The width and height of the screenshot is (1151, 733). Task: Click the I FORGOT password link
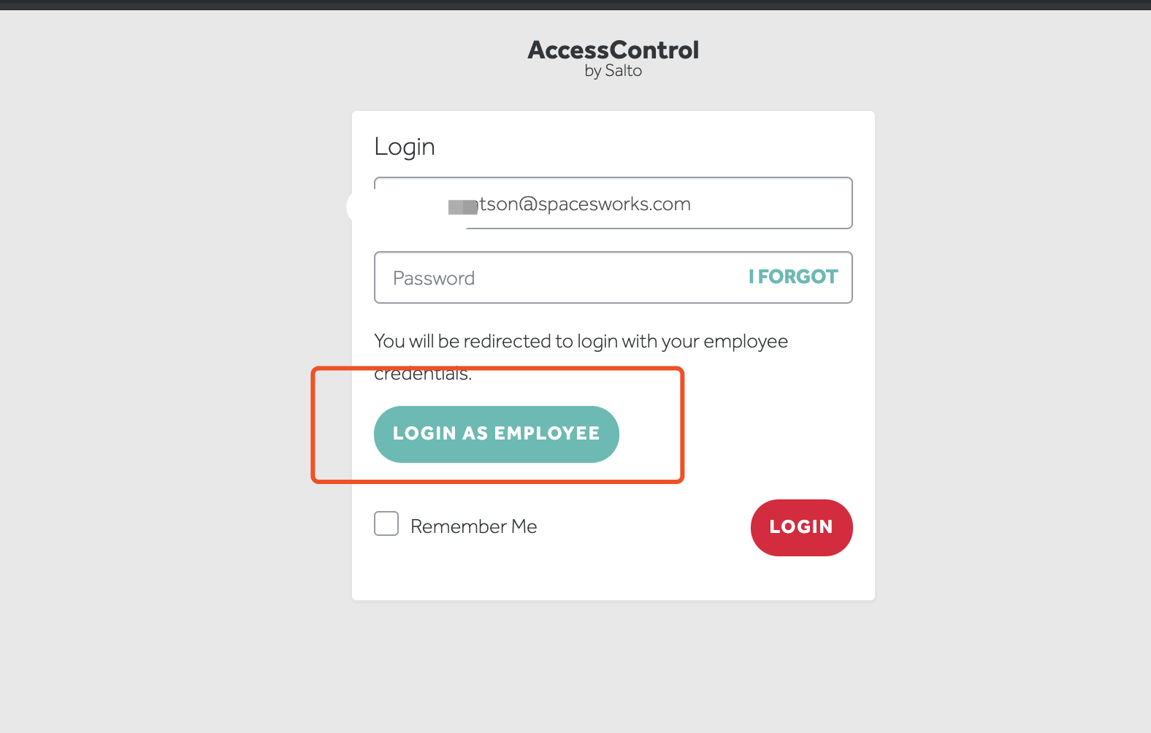tap(793, 277)
